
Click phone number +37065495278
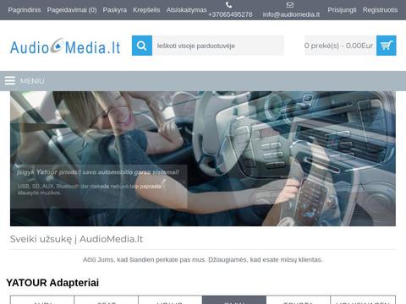pos(230,14)
